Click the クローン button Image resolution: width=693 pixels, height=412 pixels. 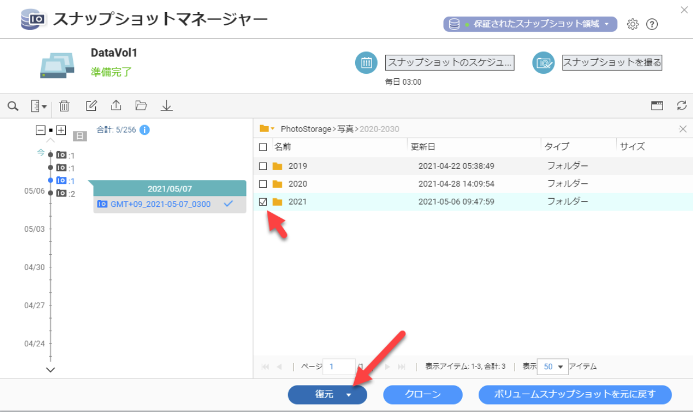[x=423, y=395]
